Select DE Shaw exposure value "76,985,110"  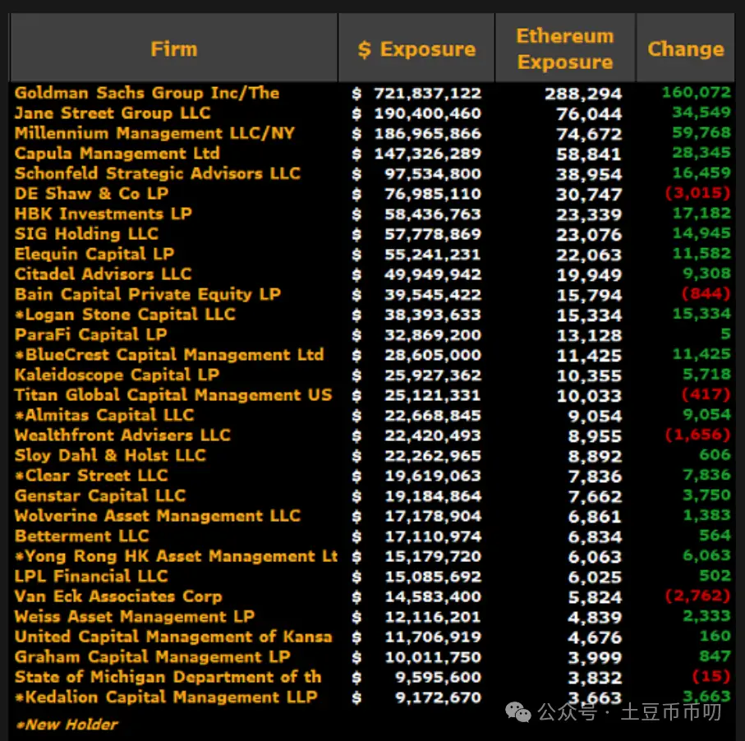click(433, 194)
